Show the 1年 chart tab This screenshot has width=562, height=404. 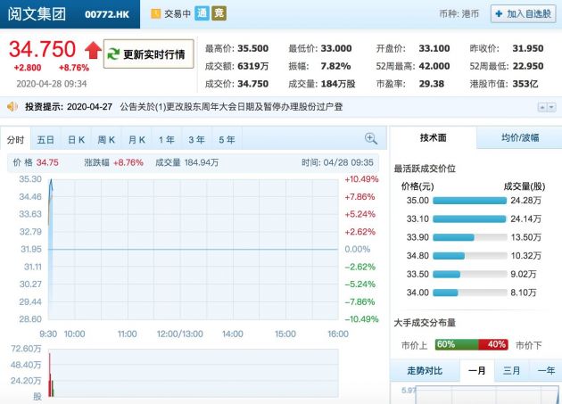coord(167,139)
